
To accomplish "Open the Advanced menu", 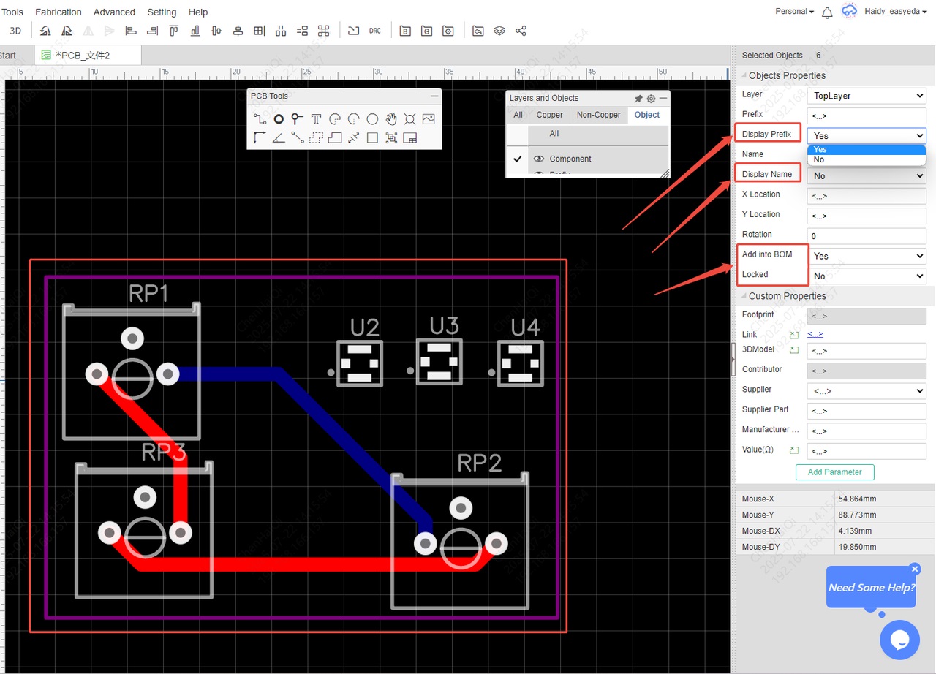I will tap(114, 12).
